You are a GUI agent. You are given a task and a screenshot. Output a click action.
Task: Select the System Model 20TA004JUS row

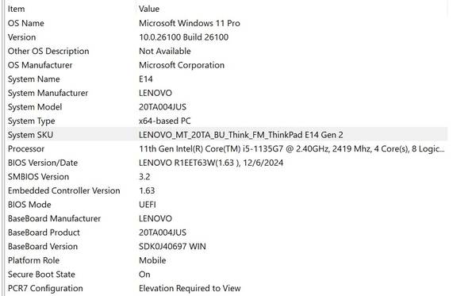[x=226, y=107]
